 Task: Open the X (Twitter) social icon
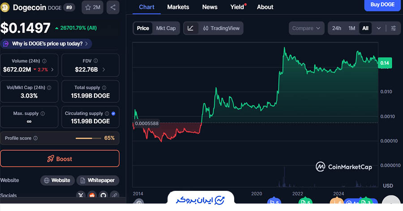(x=81, y=195)
